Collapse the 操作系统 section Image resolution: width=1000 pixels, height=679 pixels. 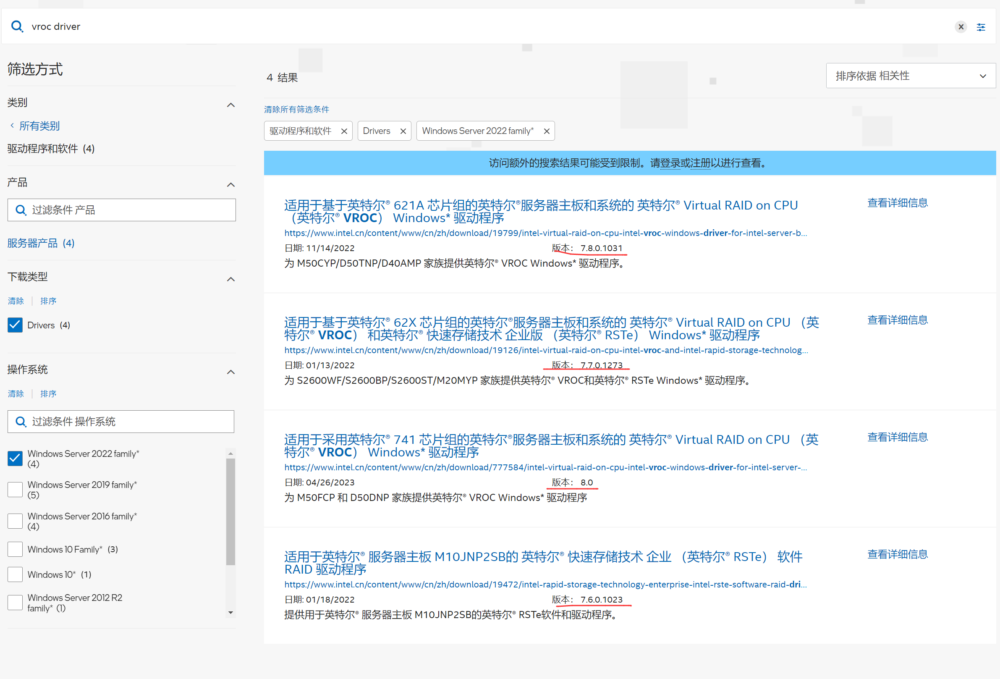pos(230,372)
